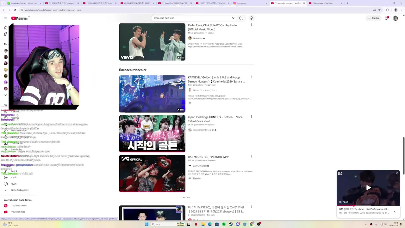405x228 pixels.
Task: Play the BABYMONSTER PSYCHO M/V thumbnail
Action: pos(152,174)
